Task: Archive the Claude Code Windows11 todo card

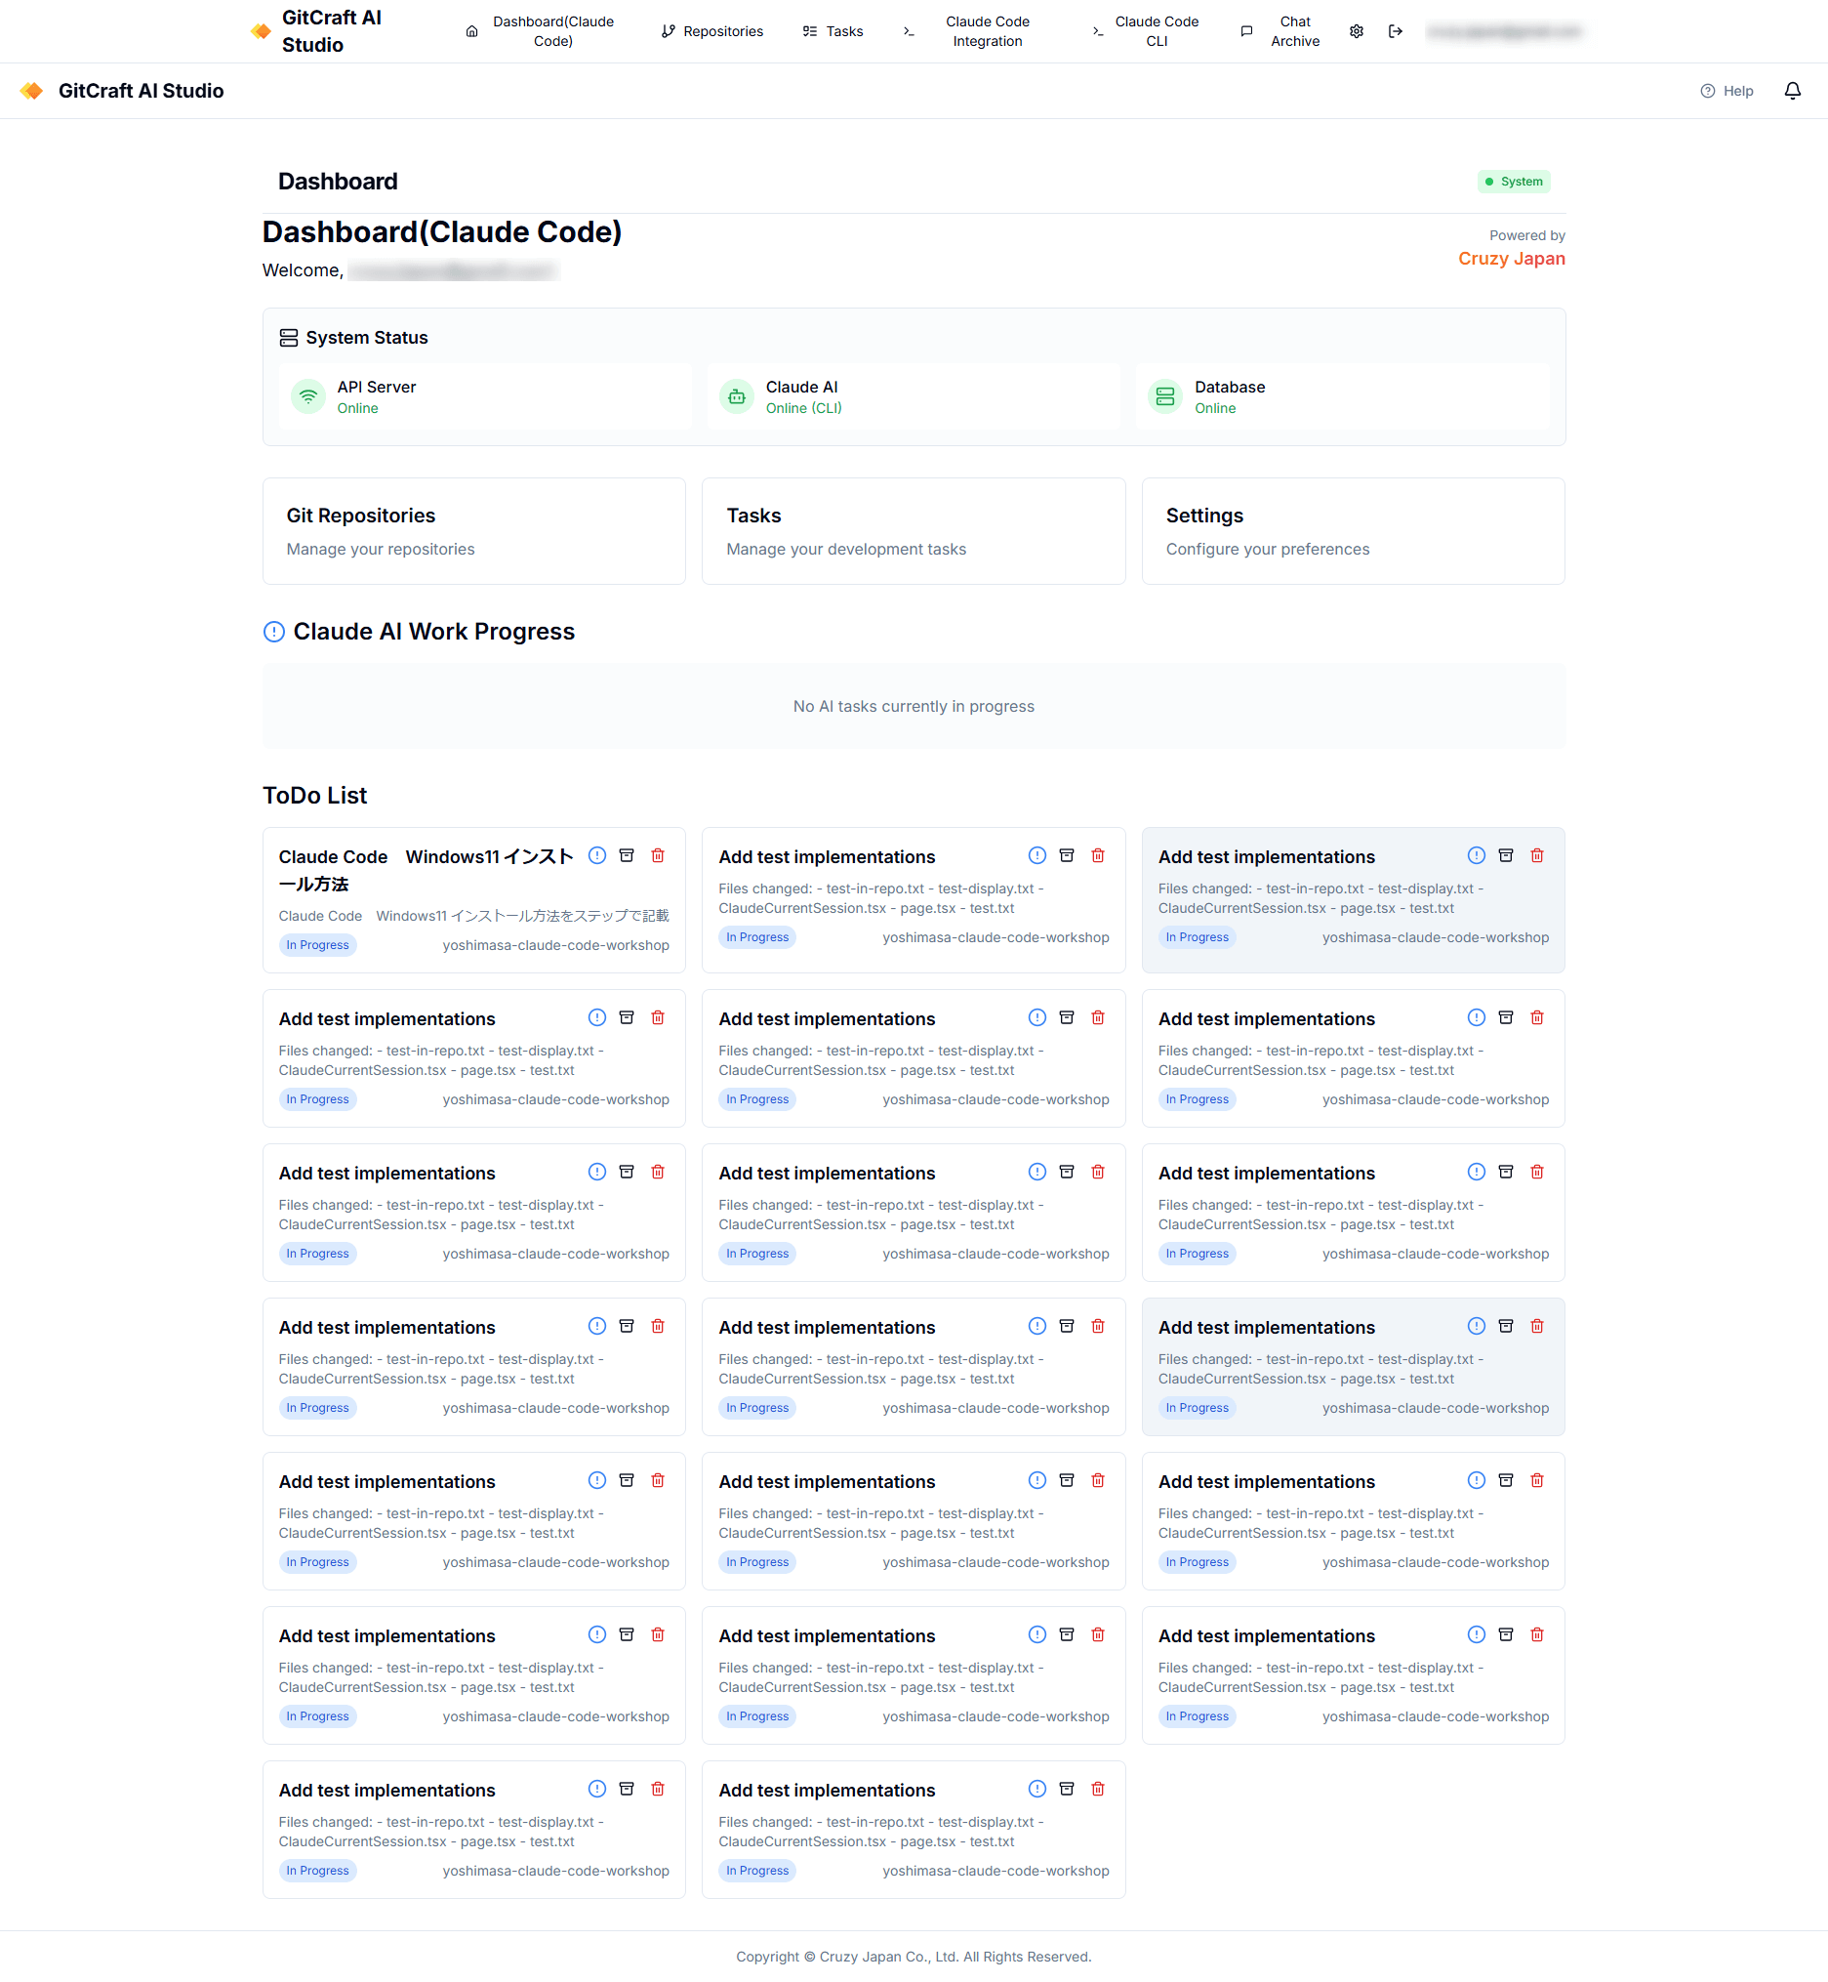Action: (x=627, y=855)
